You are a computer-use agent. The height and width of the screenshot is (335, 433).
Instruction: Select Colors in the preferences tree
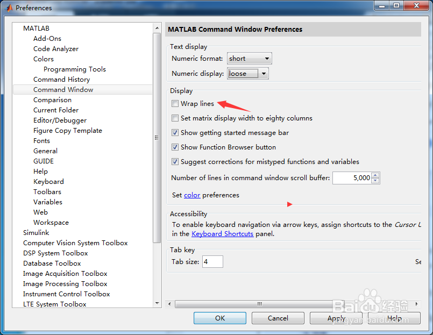[x=44, y=59]
